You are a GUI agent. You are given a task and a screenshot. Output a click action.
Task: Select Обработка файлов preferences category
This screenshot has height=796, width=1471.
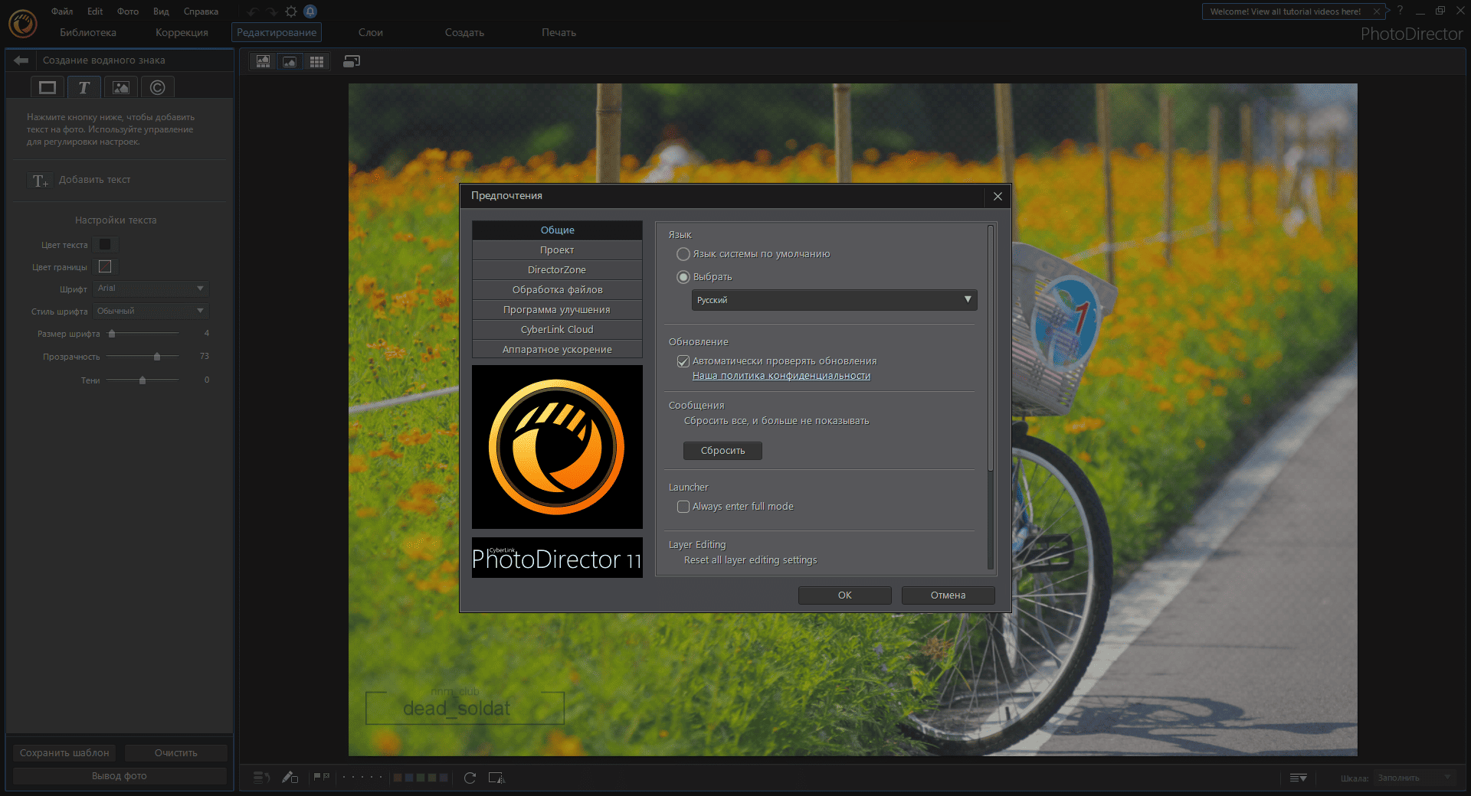[x=557, y=290]
